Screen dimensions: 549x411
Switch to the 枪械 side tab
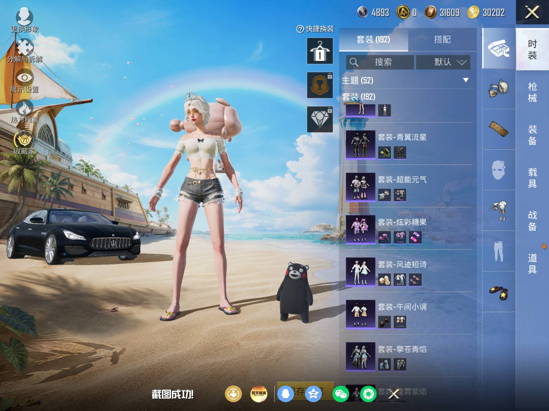point(532,92)
